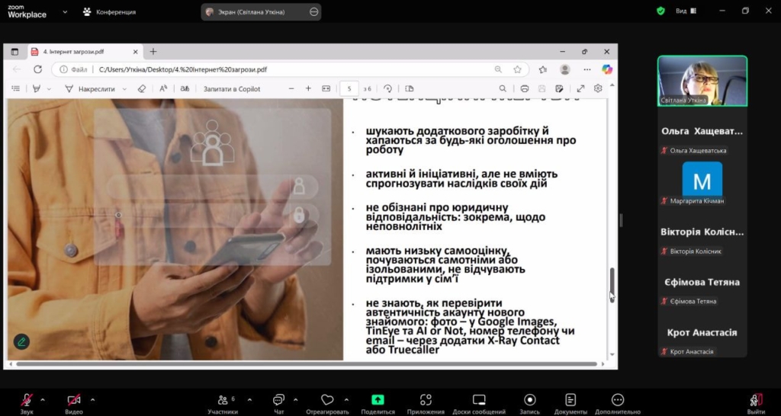Click the print icon in PDF toolbar

point(524,88)
